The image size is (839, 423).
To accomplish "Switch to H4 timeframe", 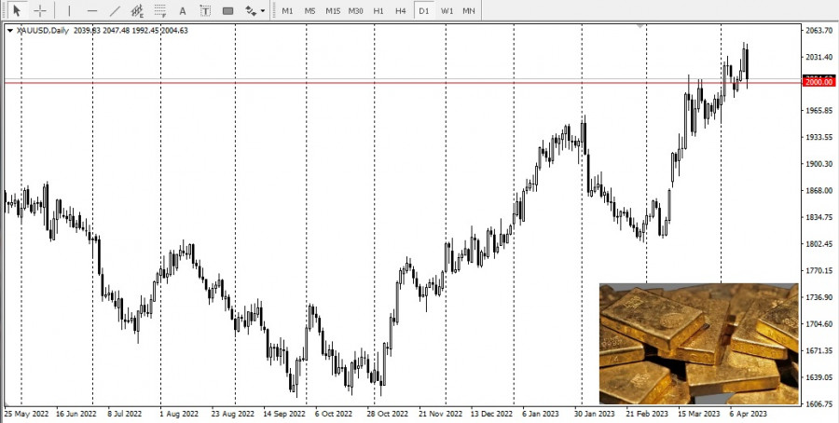I will pyautogui.click(x=401, y=10).
